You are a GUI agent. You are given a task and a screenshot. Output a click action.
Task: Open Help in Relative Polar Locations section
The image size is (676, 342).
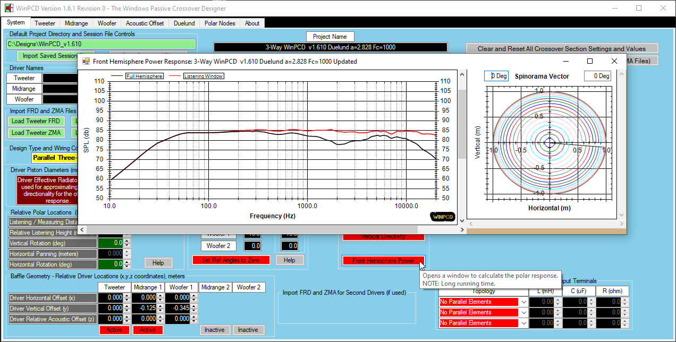pyautogui.click(x=158, y=263)
